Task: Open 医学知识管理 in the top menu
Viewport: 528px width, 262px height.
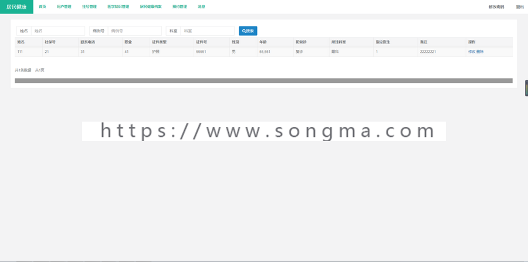Action: click(118, 6)
